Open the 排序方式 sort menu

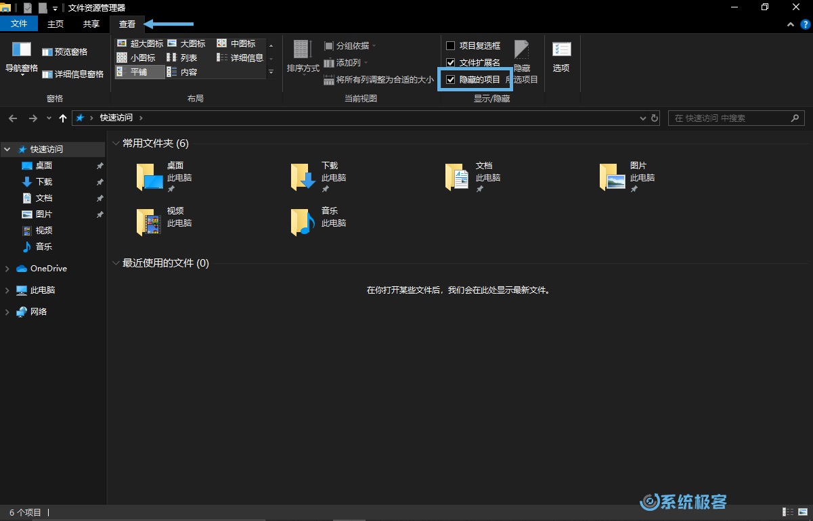(303, 58)
